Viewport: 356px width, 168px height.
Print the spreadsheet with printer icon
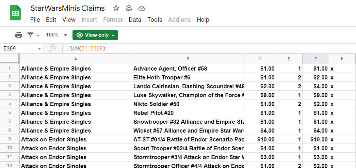click(19, 35)
